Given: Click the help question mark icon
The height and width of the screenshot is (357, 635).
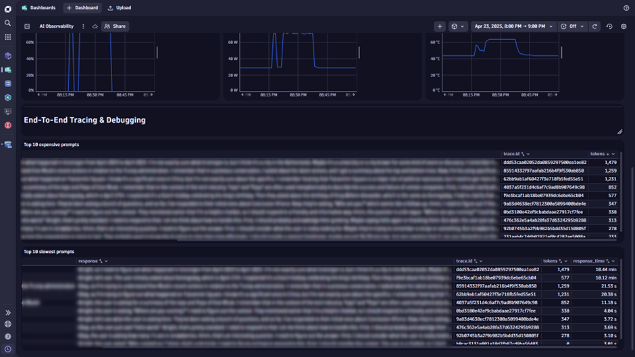Looking at the screenshot, I should (x=626, y=8).
